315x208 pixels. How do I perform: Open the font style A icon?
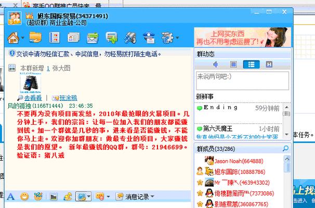click(x=10, y=197)
